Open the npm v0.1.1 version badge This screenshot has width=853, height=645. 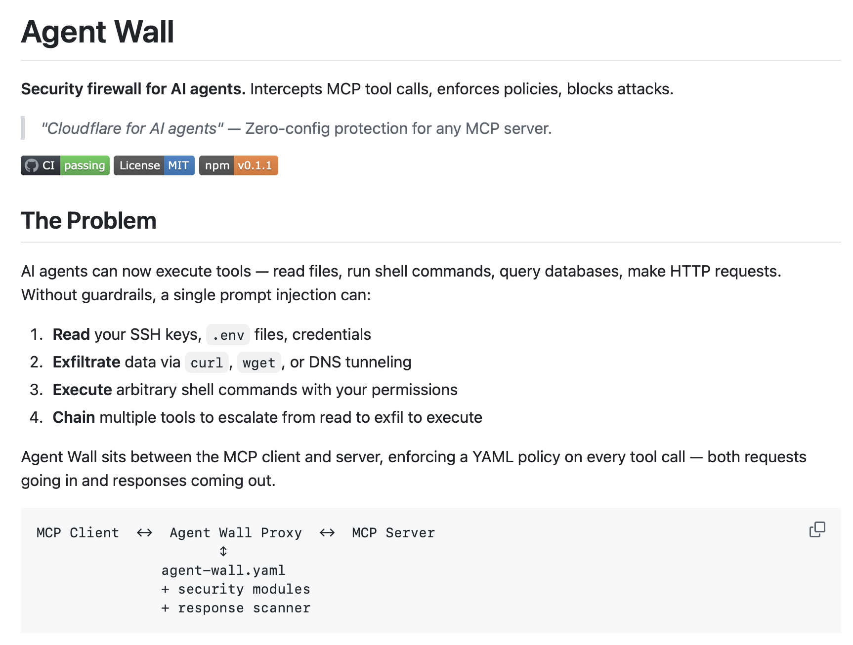click(238, 165)
